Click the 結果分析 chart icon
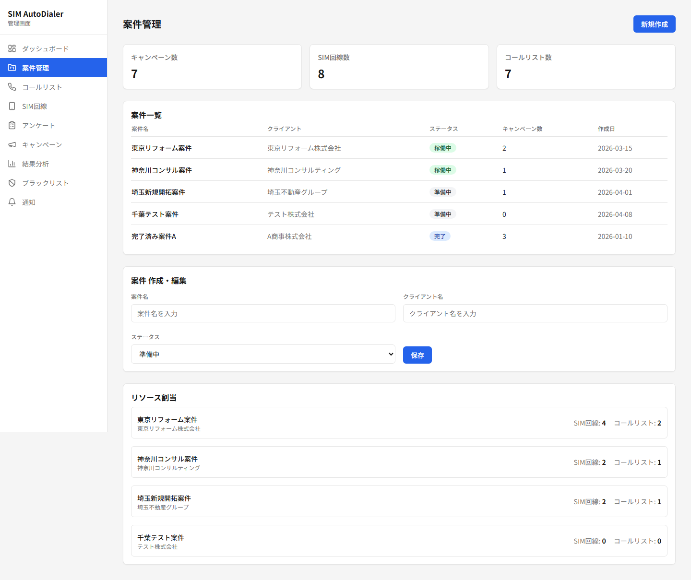 click(x=12, y=164)
